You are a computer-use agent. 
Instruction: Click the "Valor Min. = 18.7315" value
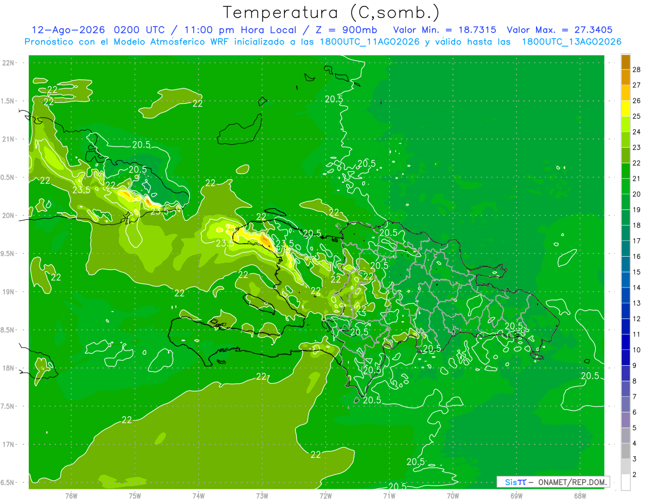[x=444, y=30]
